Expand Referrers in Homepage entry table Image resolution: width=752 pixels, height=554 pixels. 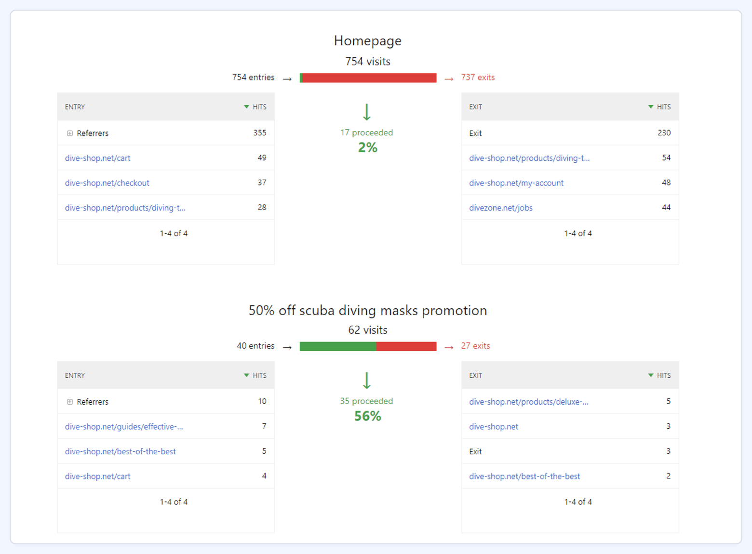coord(70,133)
